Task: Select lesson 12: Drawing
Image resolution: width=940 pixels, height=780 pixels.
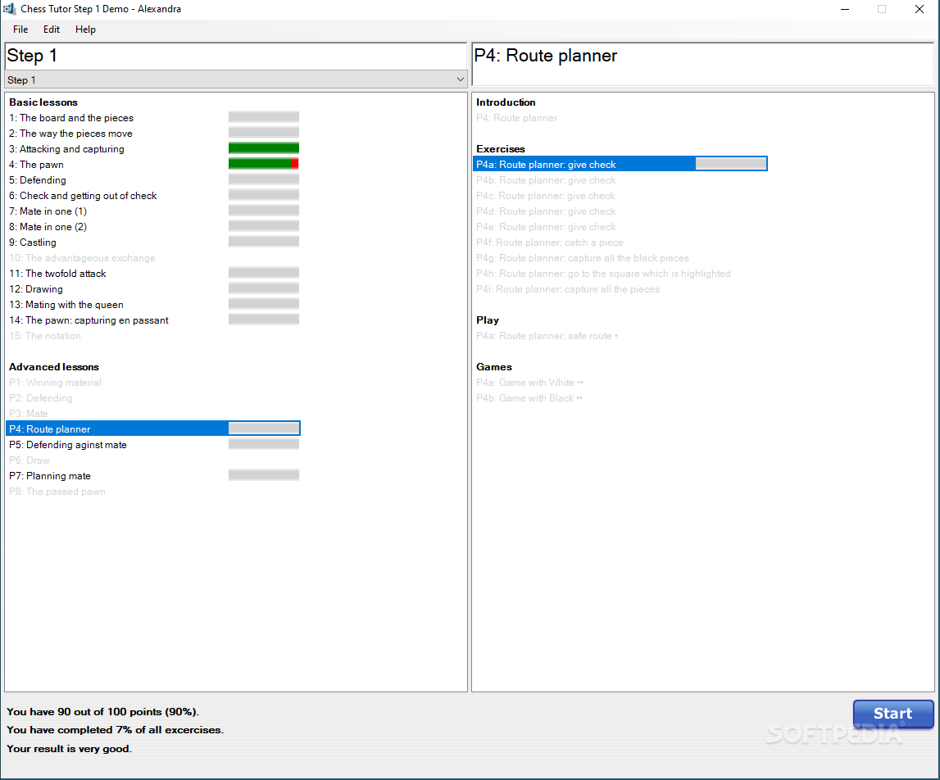Action: [36, 289]
